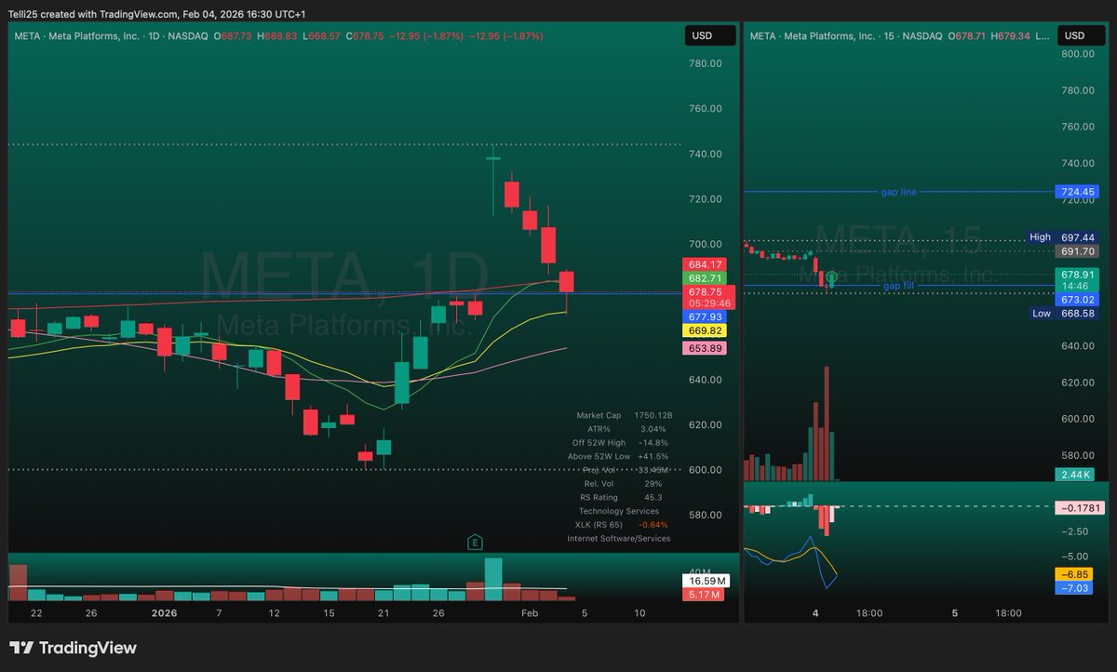Click the earnings E marker on daily chart
Viewport: 1117px width, 672px height.
pos(475,541)
